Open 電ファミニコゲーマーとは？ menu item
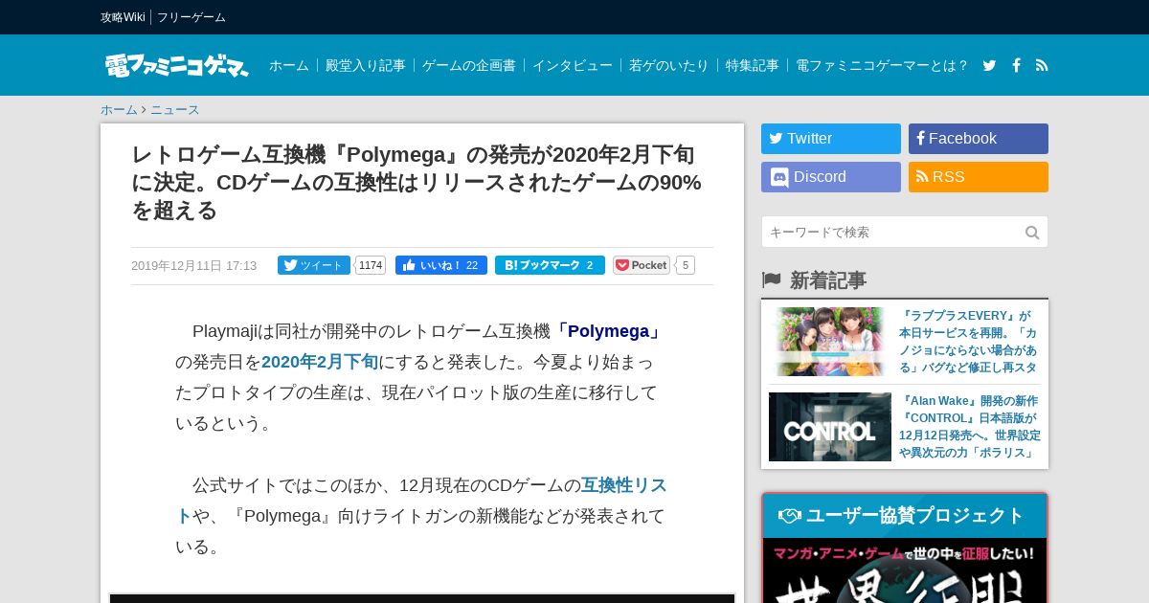 [x=883, y=65]
